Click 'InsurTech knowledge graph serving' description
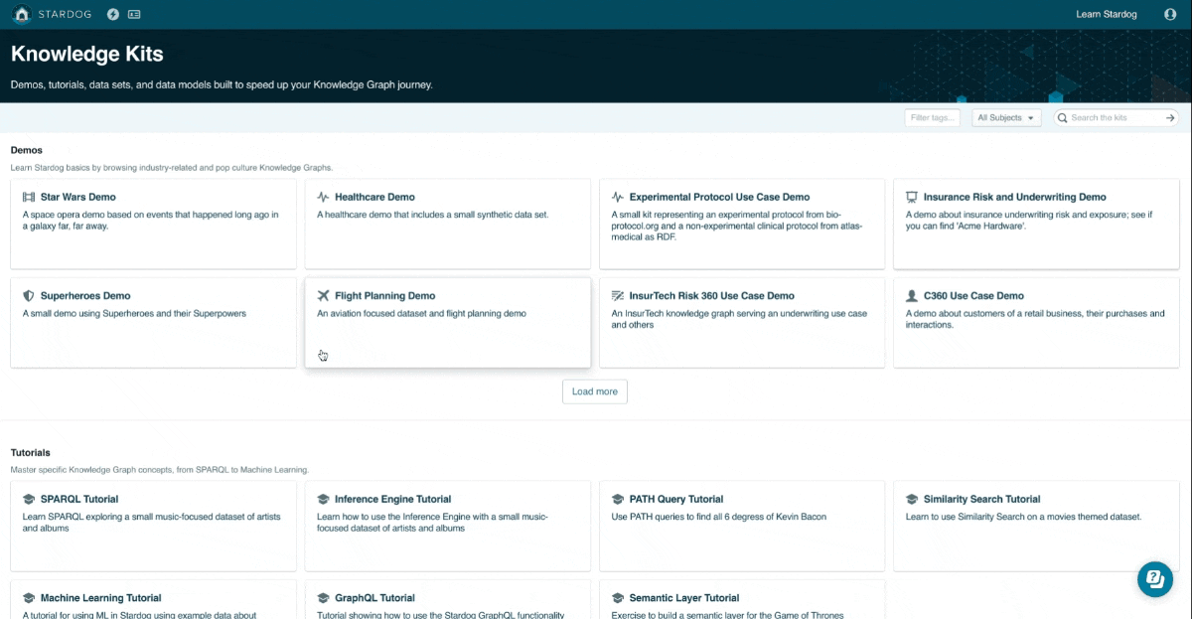Image resolution: width=1192 pixels, height=619 pixels. coord(739,319)
